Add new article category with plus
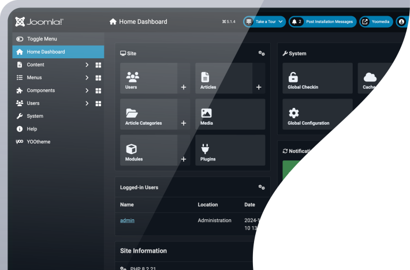This screenshot has height=270, width=410. pyautogui.click(x=184, y=123)
